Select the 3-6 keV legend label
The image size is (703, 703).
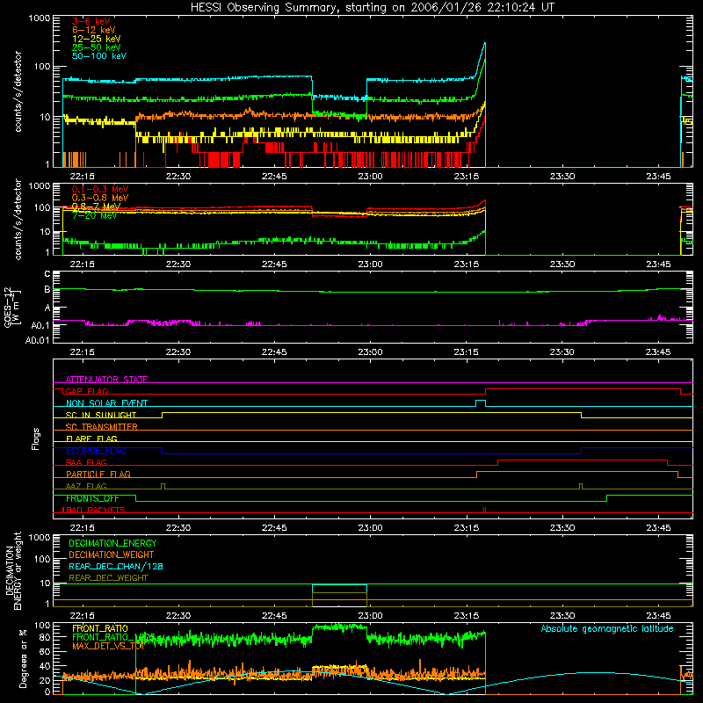(x=91, y=21)
